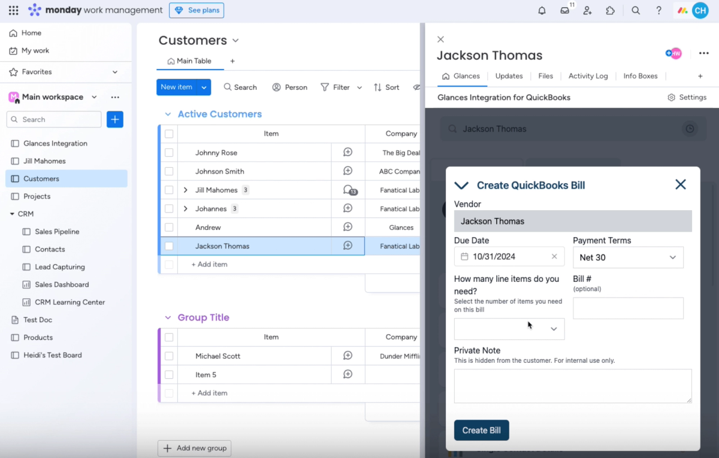This screenshot has width=719, height=458.
Task: Expand the Favorites section
Action: [x=115, y=72]
